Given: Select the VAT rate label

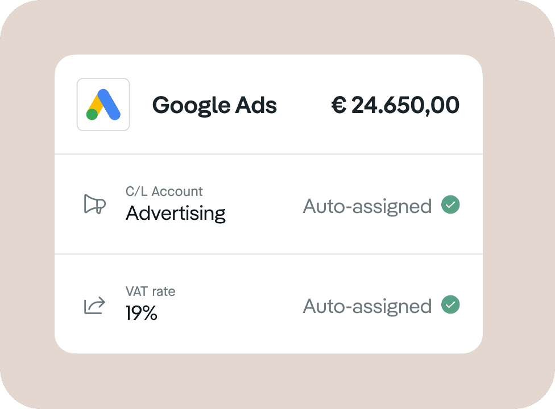Looking at the screenshot, I should (x=151, y=291).
